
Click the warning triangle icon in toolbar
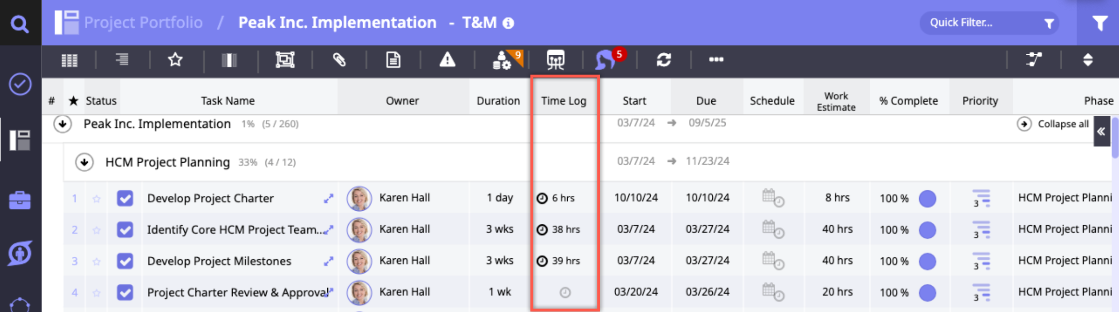(447, 60)
